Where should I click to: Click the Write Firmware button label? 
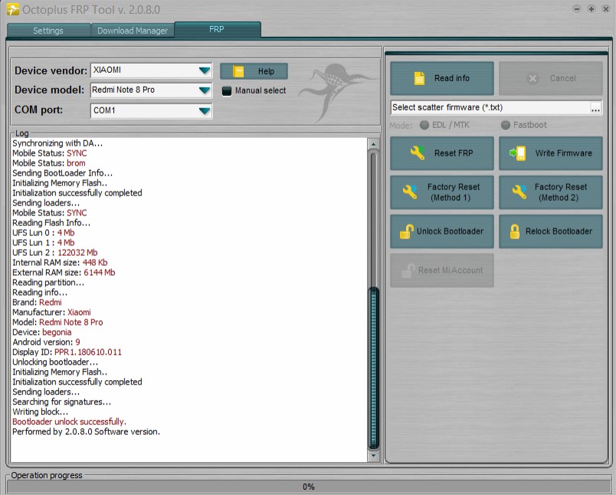(x=563, y=153)
